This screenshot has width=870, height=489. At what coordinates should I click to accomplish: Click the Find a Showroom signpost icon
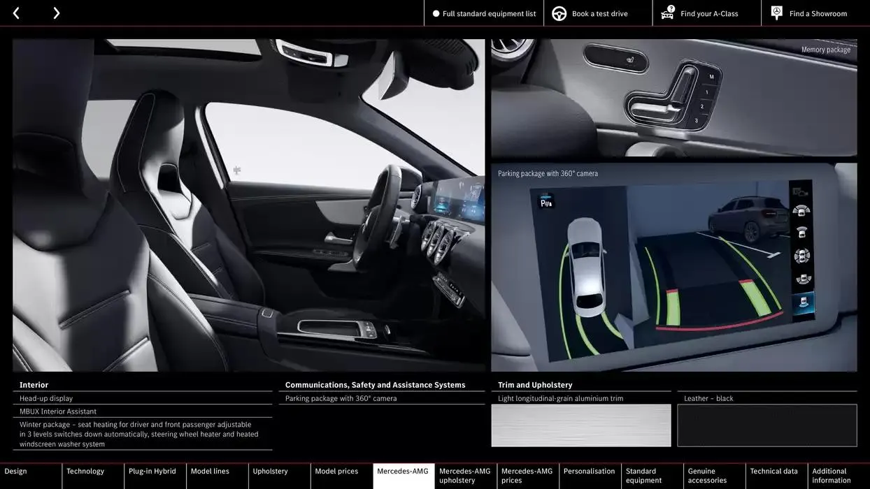[776, 11]
